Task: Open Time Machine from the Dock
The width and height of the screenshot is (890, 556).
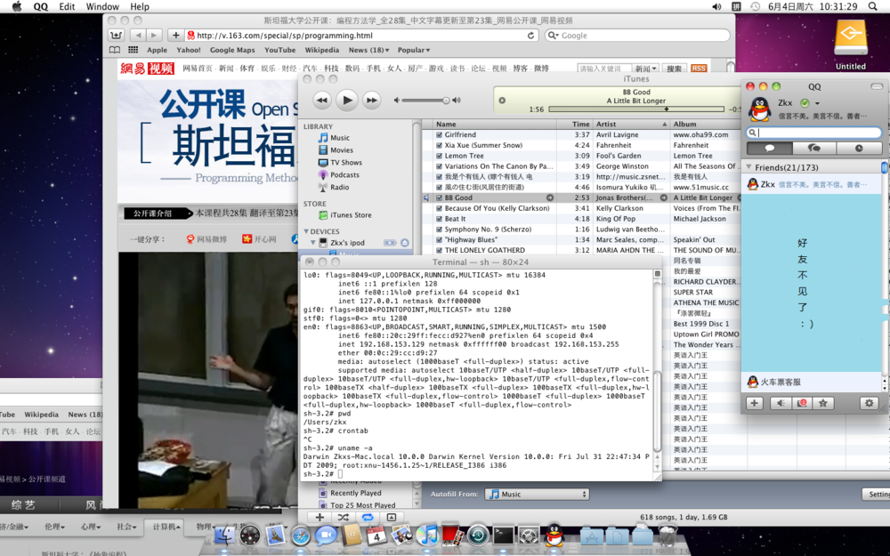Action: pos(478,535)
